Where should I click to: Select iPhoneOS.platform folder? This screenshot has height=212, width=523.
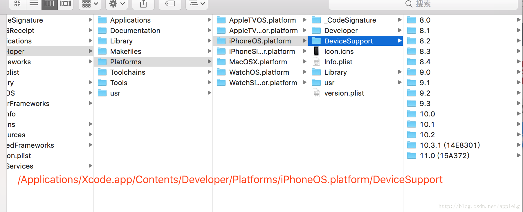[x=260, y=41]
